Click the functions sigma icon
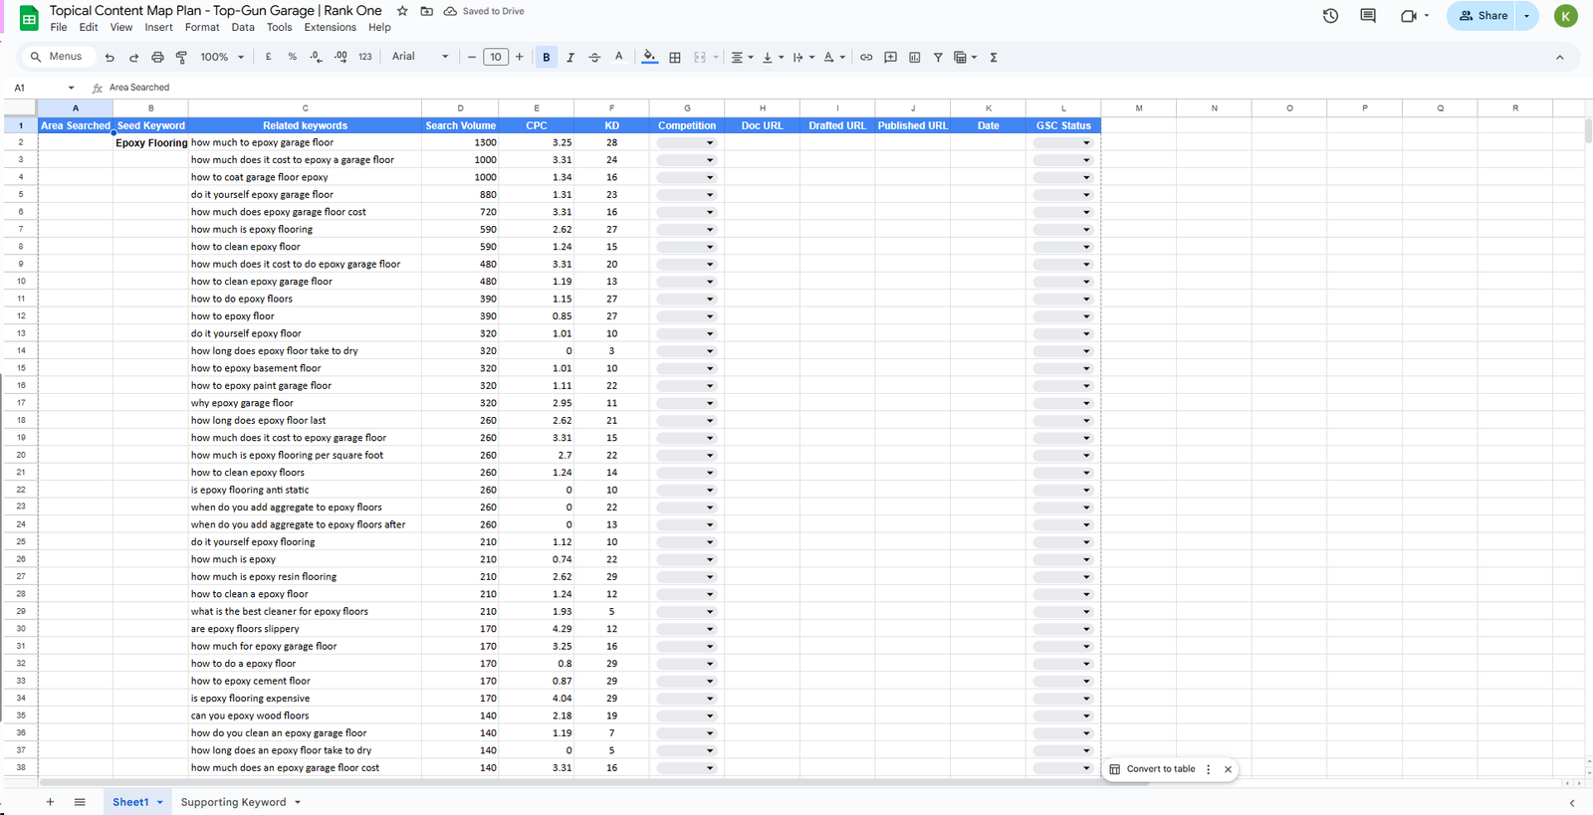The image size is (1593, 815). click(x=994, y=58)
